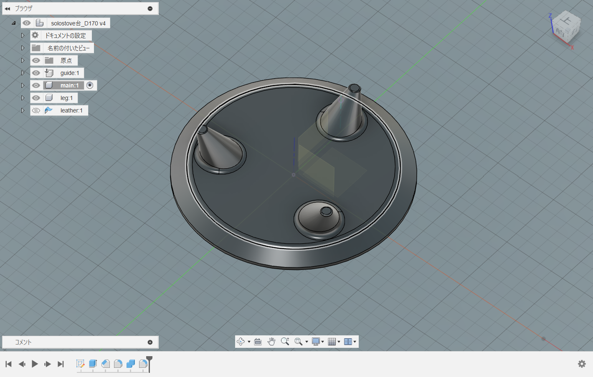The width and height of the screenshot is (593, 377).
Task: Hide the guide:1 component
Action: [x=36, y=73]
